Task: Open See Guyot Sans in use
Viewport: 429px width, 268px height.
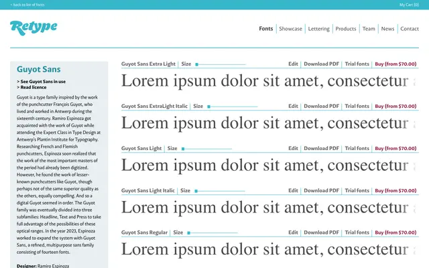Action: pyautogui.click(x=41, y=82)
